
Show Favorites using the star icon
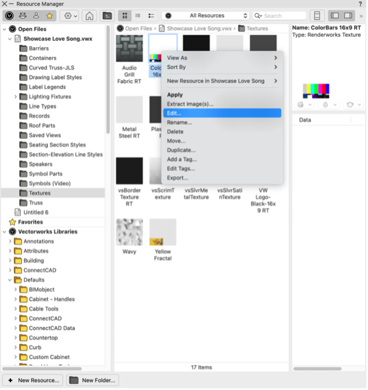[x=49, y=16]
